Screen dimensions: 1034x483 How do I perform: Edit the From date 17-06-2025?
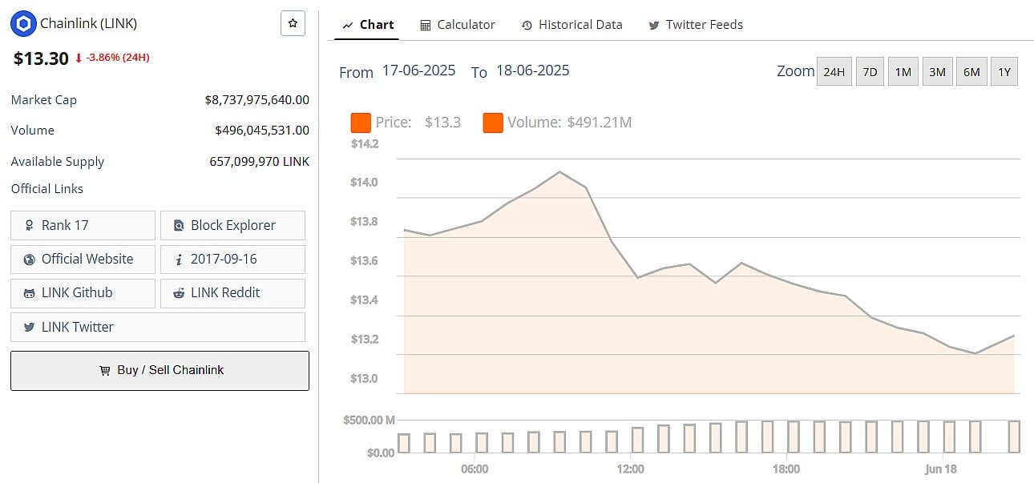pyautogui.click(x=418, y=70)
